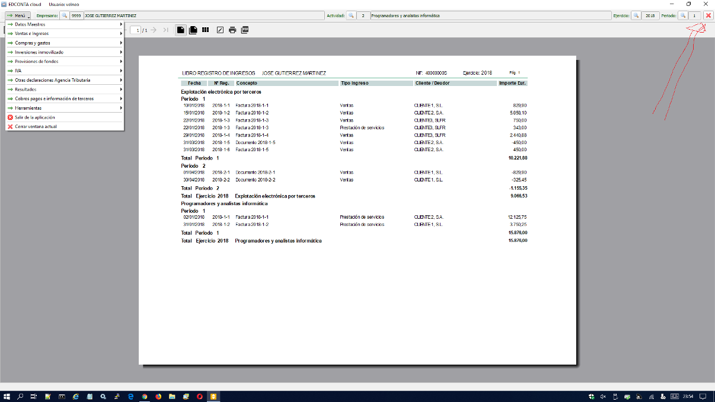The width and height of the screenshot is (715, 402).
Task: Click Cerrar ventana actual
Action: 36,127
